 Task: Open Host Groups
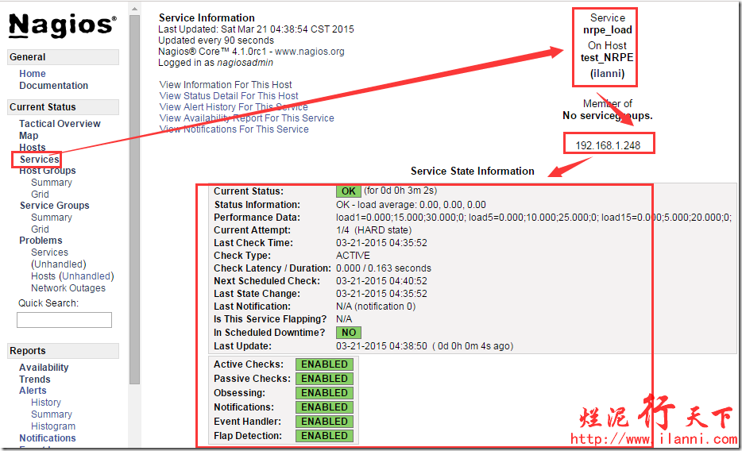pos(48,171)
